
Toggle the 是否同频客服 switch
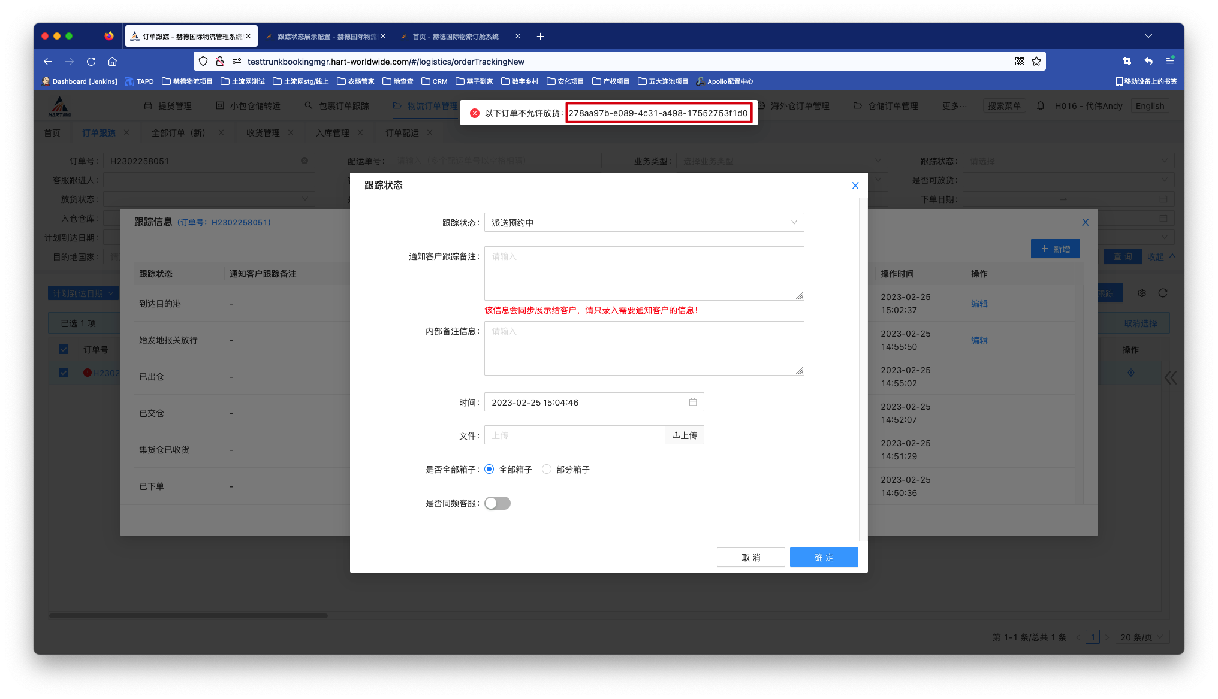497,503
